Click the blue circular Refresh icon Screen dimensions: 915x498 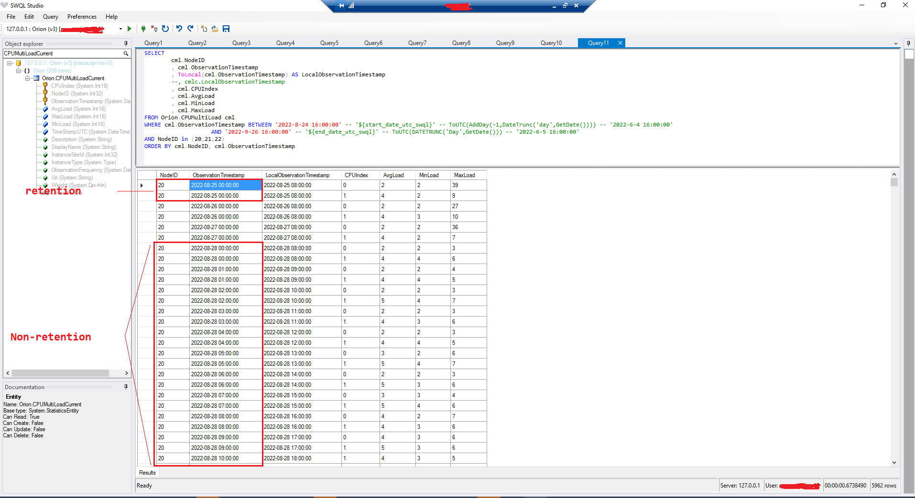165,29
